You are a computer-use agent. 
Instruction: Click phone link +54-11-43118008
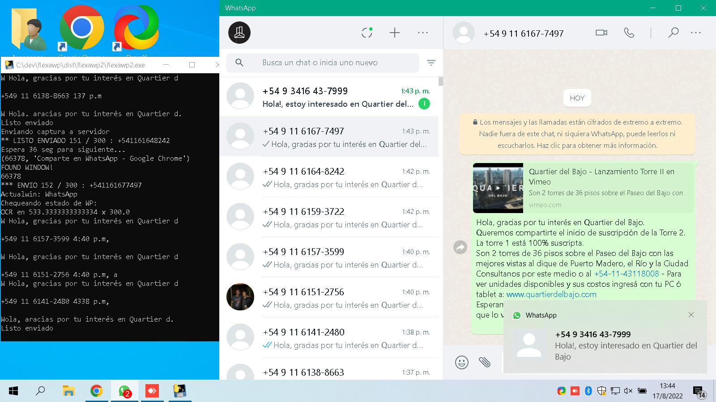point(626,273)
